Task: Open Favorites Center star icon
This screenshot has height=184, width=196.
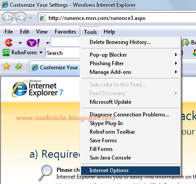Action: point(6,66)
